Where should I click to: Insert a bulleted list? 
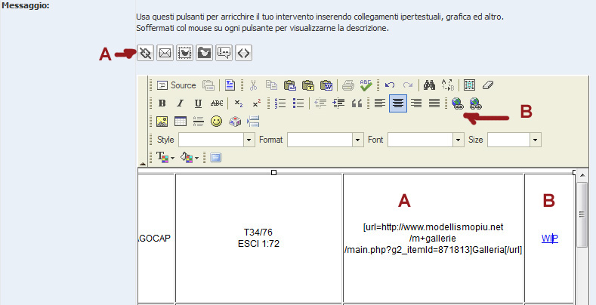click(x=298, y=103)
